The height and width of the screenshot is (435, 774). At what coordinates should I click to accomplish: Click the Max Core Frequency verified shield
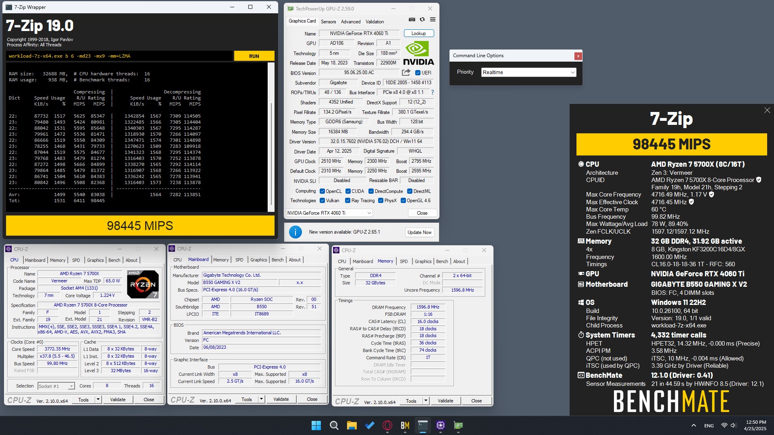pyautogui.click(x=712, y=194)
